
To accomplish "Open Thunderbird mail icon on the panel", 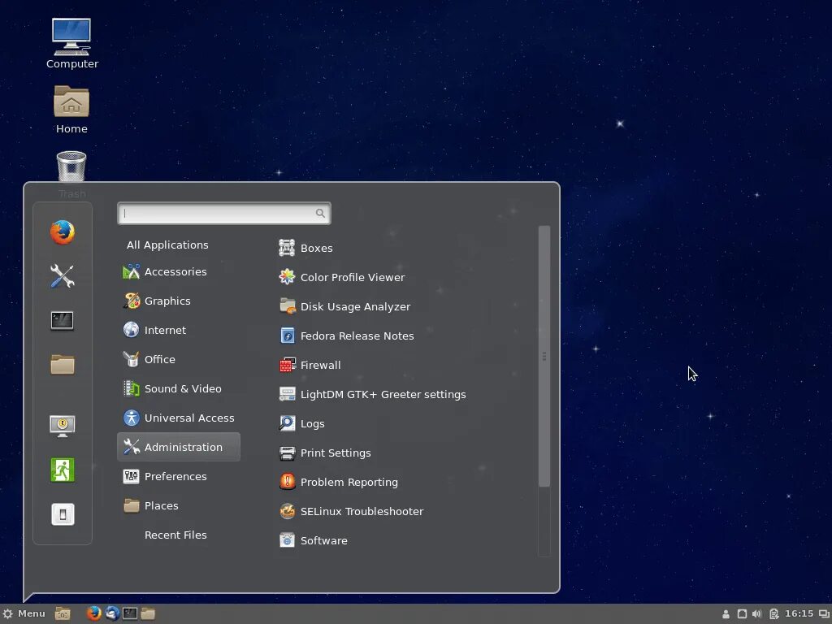I will (112, 613).
